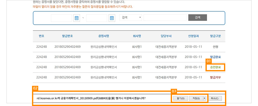This screenshot has height=106, width=258.
Task: Click the 발급완료 status text
Action: click(215, 57)
